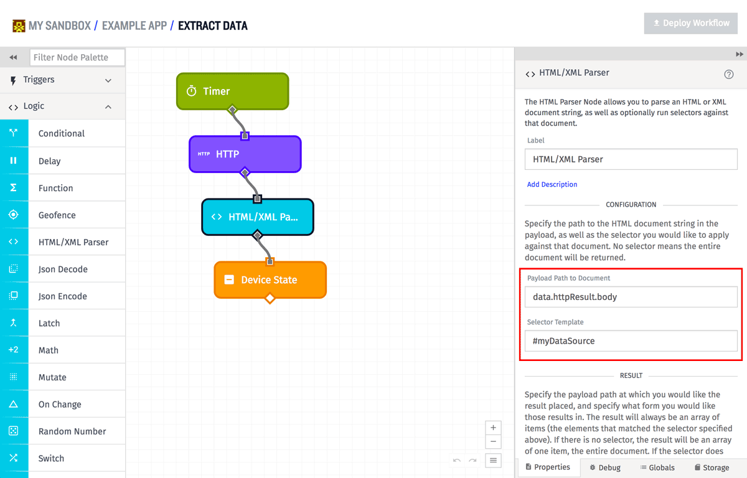Click the EXTRACT DATA workflow title
747x478 pixels.
(213, 26)
